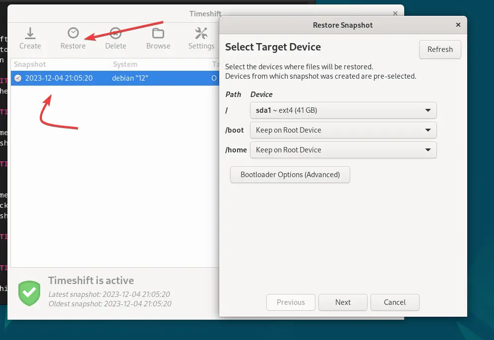Open Bootloader Options (Advanced)
This screenshot has height=340, width=494.
(x=290, y=175)
